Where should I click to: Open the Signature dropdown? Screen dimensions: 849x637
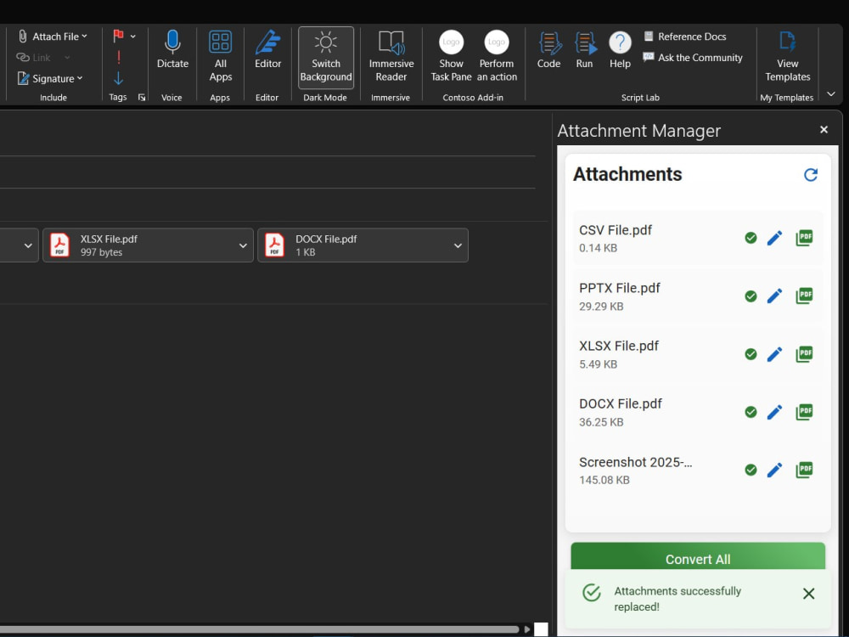[x=50, y=78]
